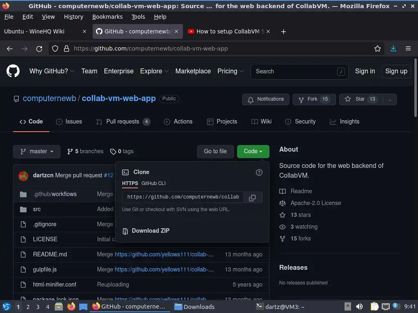
Task: Open the Wiki repository tab
Action: pyautogui.click(x=262, y=121)
